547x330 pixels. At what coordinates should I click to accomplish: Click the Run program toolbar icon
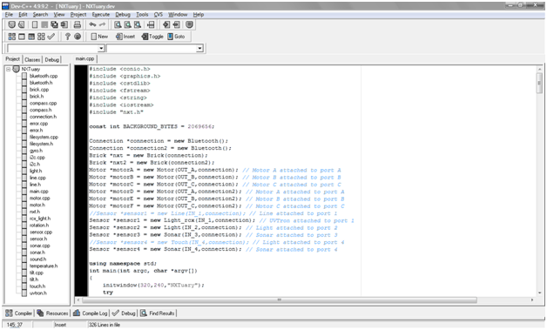click(x=22, y=37)
